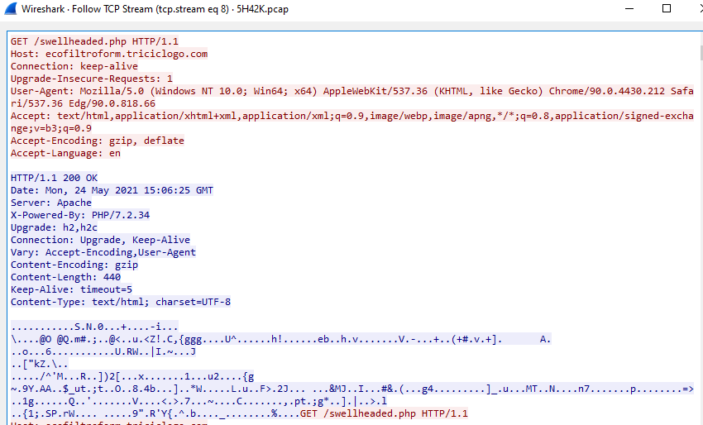This screenshot has height=425, width=703.
Task: Click 'Host: ecofiltroform.triciclogo.com' request header
Action: click(109, 54)
